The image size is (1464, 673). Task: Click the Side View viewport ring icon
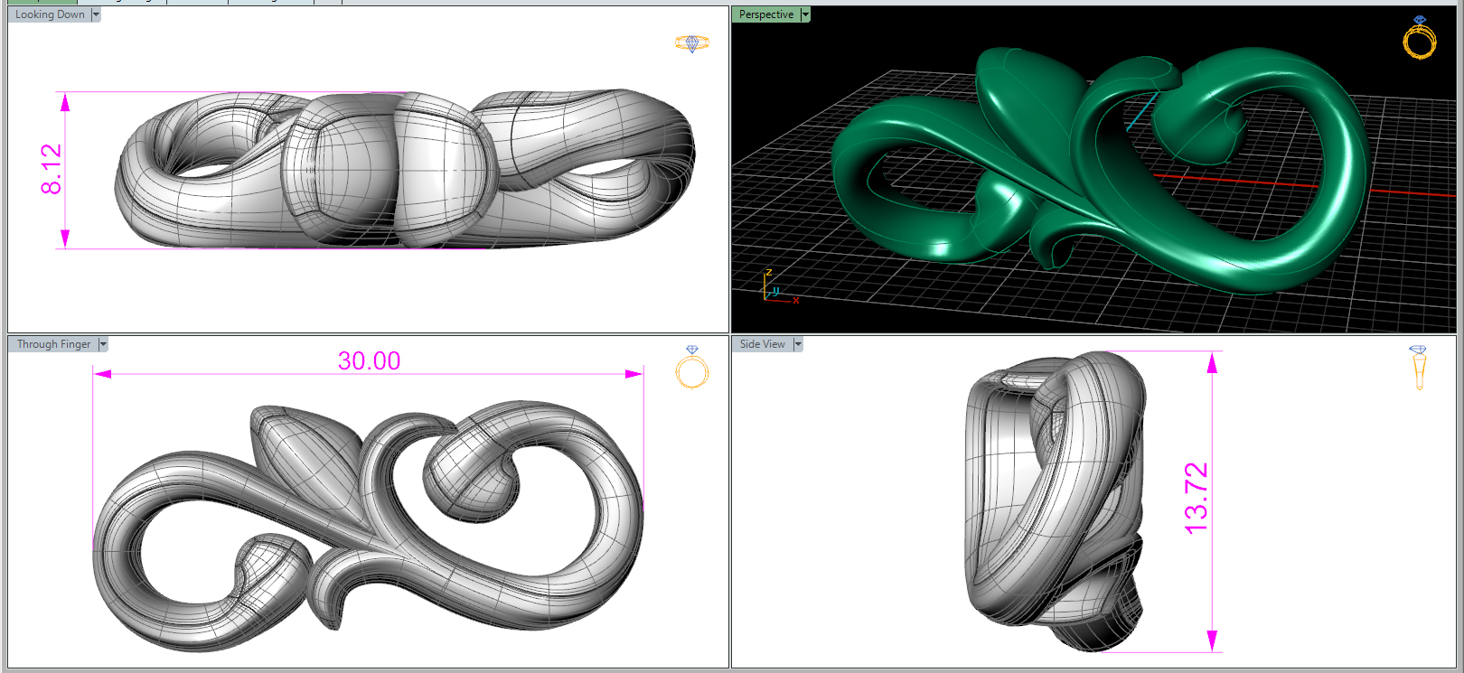[x=1419, y=368]
